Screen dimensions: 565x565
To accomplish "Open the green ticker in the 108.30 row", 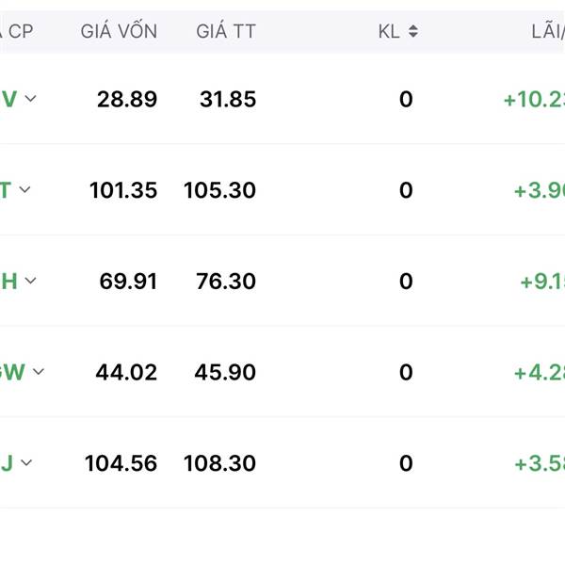I will [7, 462].
